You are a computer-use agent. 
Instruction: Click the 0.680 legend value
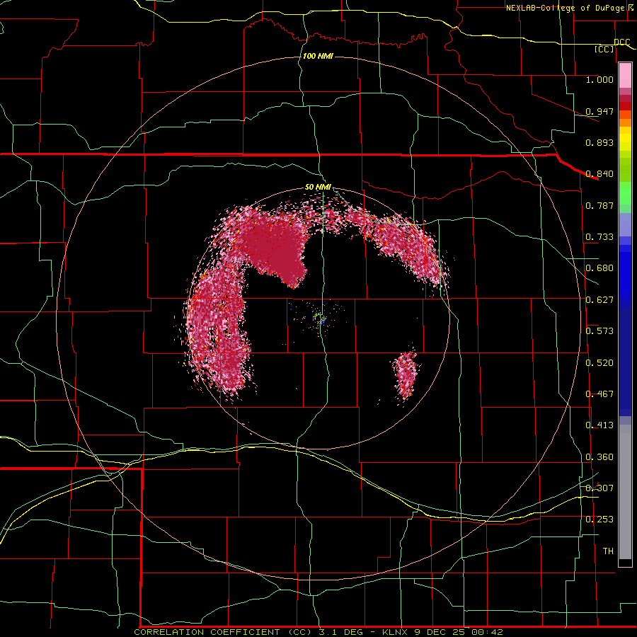[599, 268]
